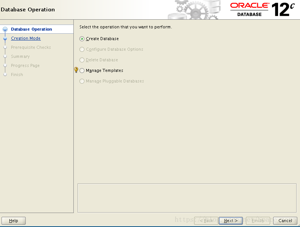Click the 'Database Operation' page title

coord(28,9)
